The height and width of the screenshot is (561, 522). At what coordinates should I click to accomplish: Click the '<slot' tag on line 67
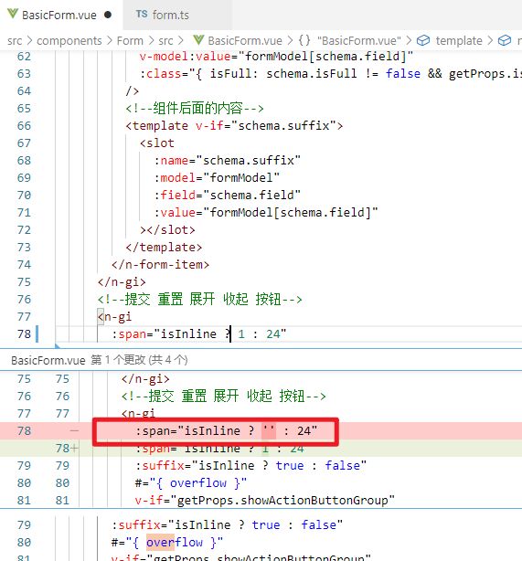click(x=157, y=143)
